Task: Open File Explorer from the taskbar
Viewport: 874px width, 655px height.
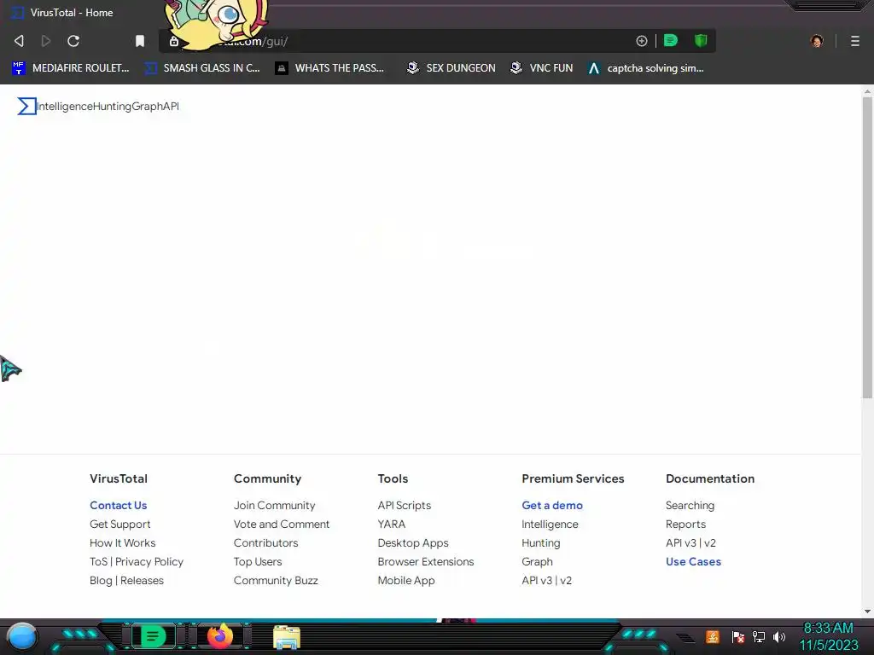Action: [x=287, y=637]
